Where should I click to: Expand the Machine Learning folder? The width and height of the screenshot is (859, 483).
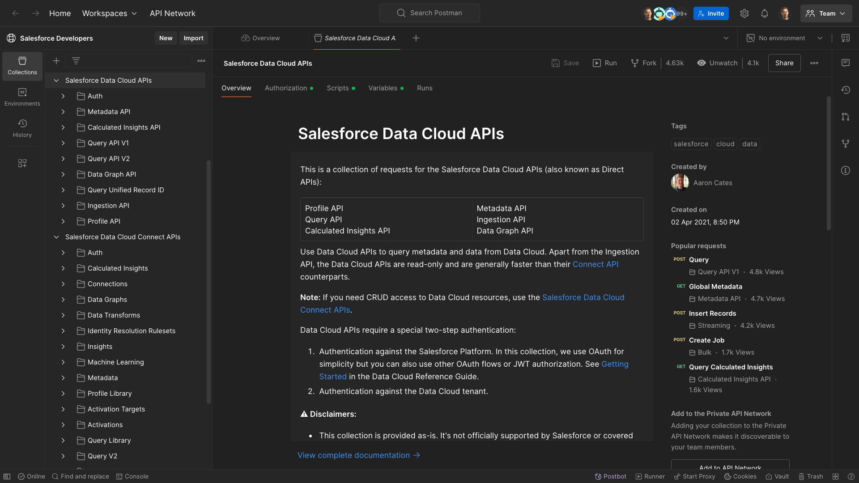[x=63, y=362]
